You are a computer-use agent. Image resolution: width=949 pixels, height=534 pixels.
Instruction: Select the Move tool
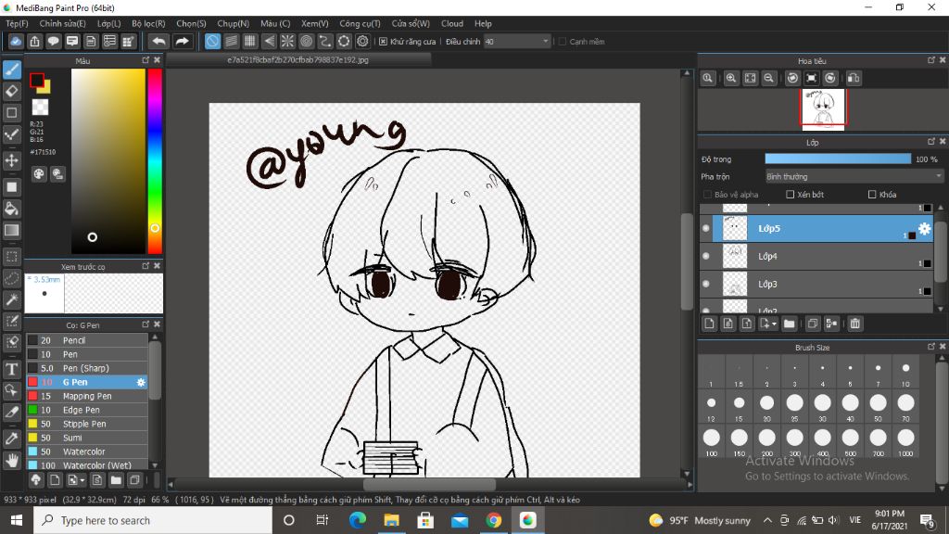(x=11, y=160)
